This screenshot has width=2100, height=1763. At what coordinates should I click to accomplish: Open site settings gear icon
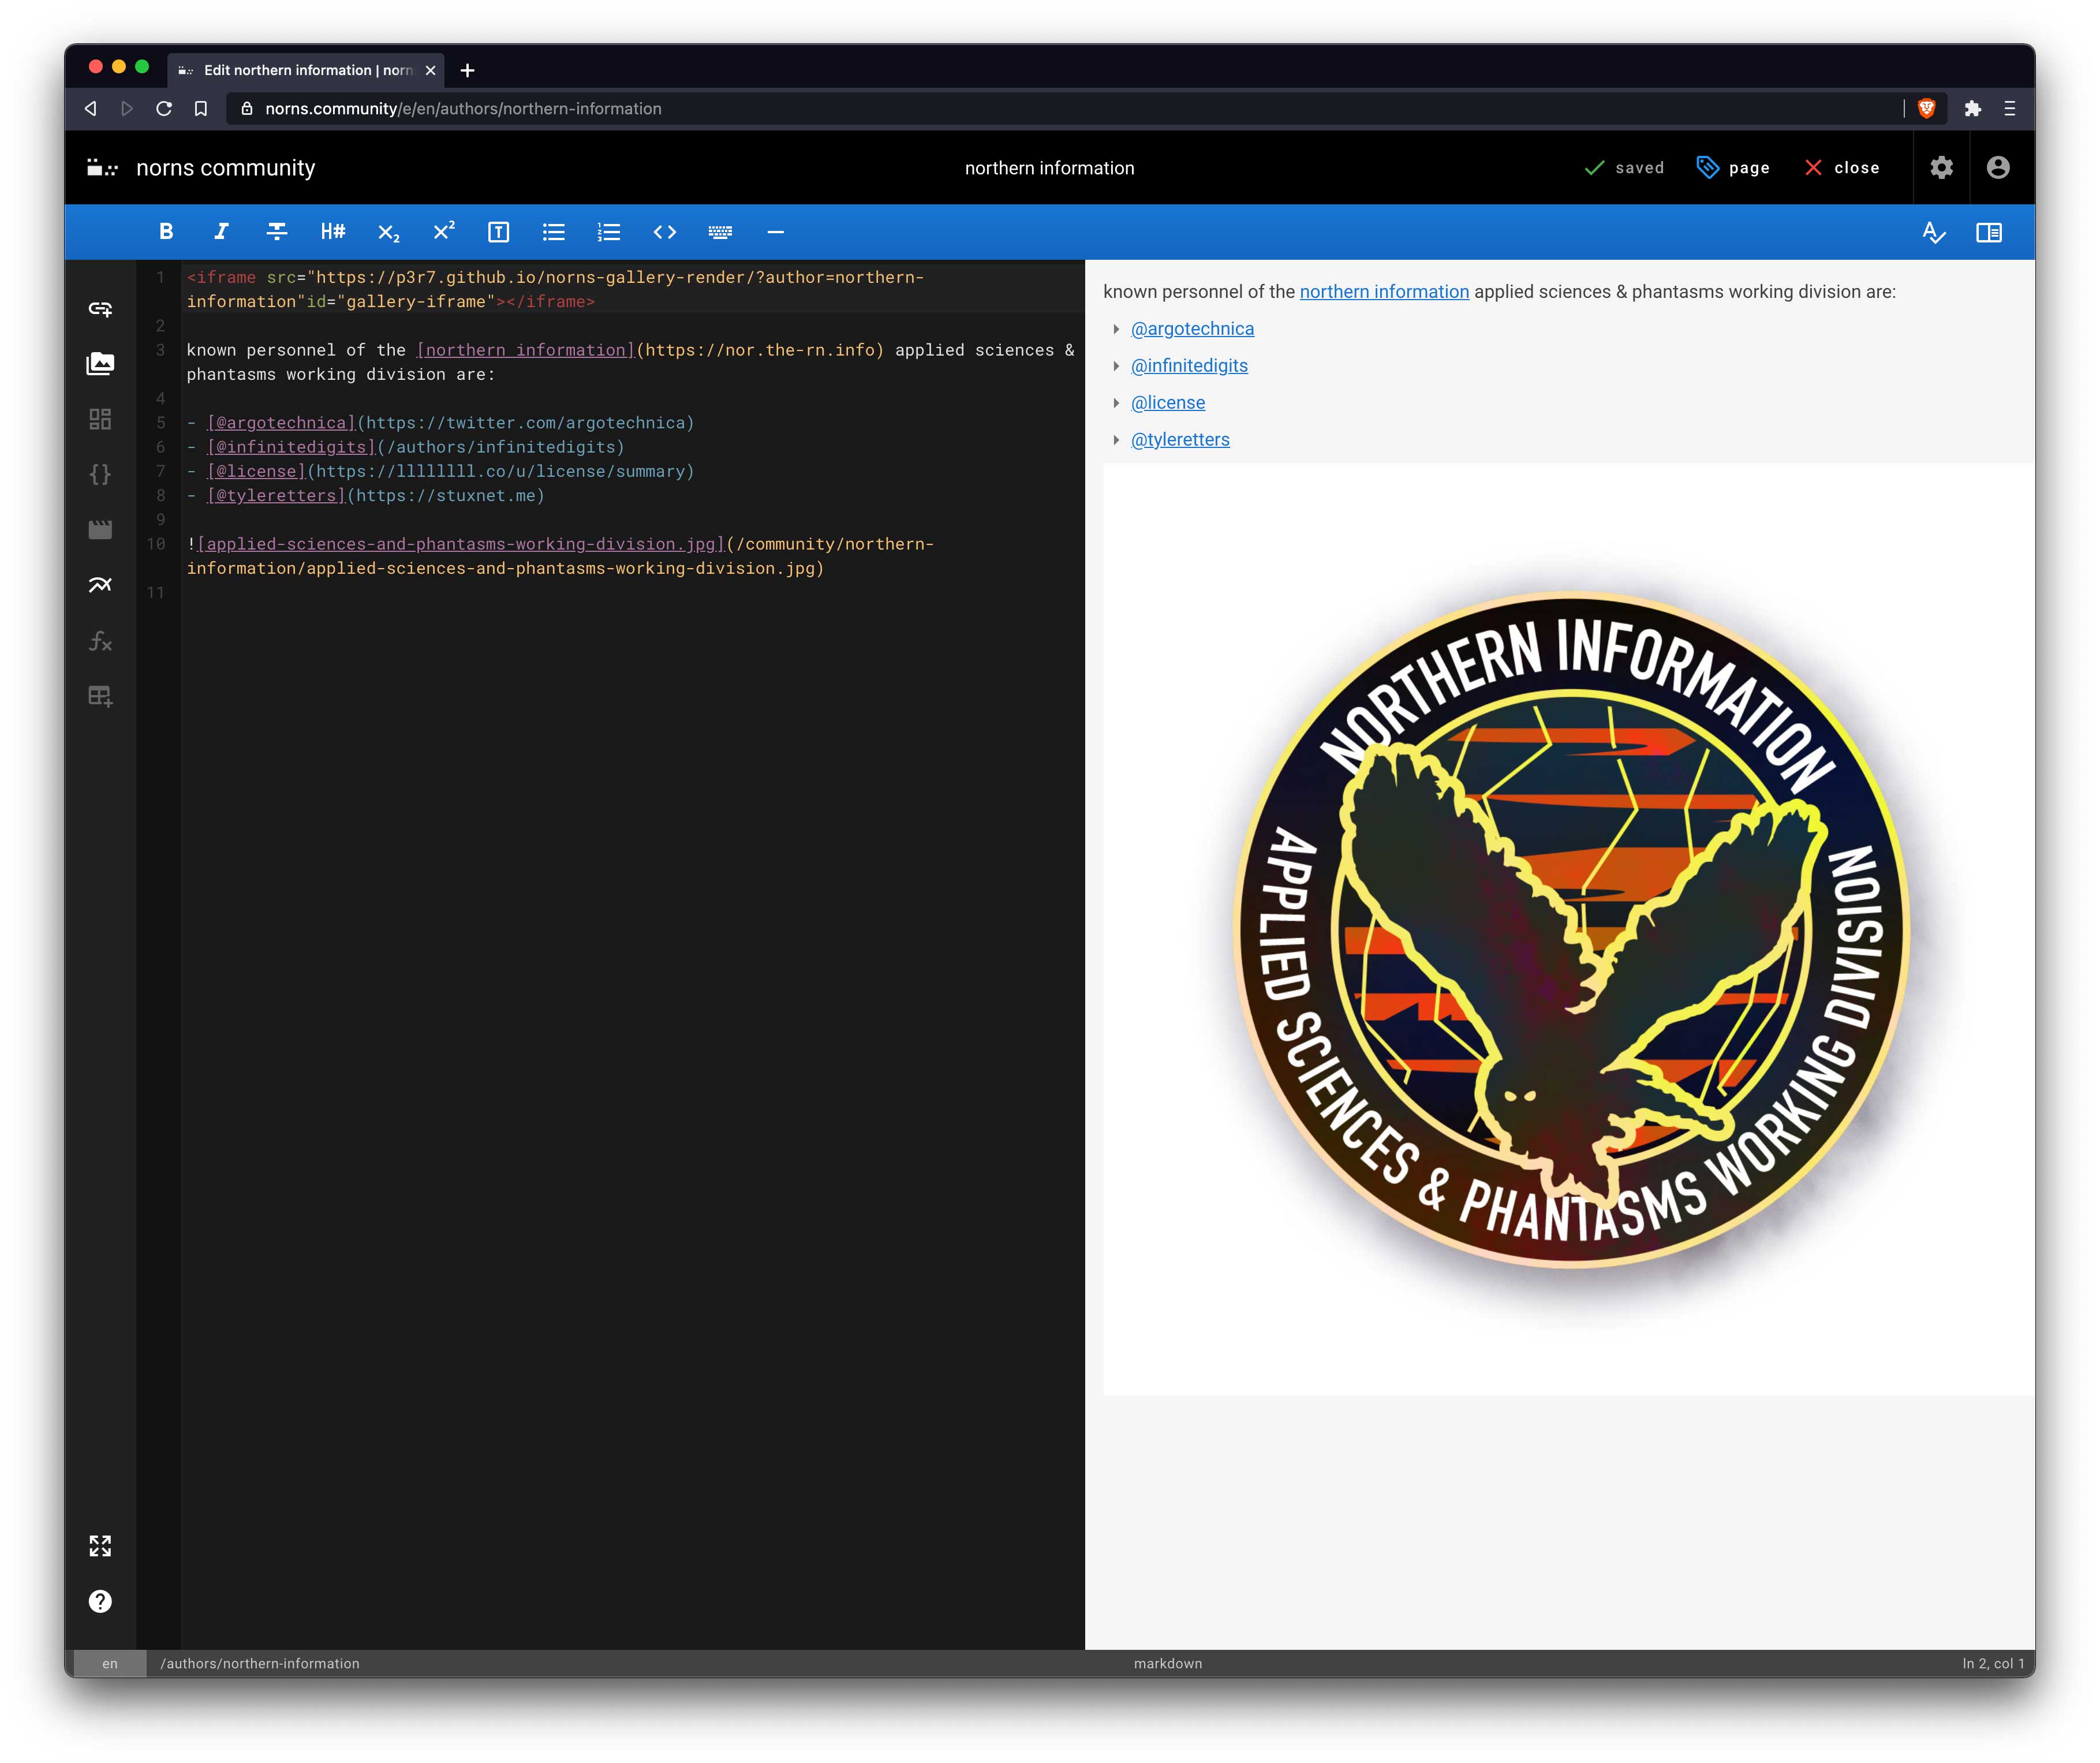1941,168
